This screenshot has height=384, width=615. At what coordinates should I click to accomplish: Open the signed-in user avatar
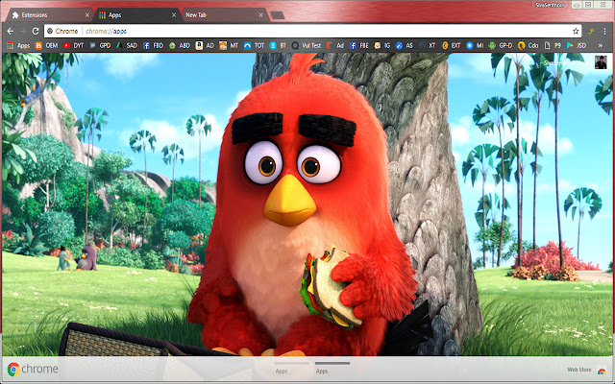point(601,61)
